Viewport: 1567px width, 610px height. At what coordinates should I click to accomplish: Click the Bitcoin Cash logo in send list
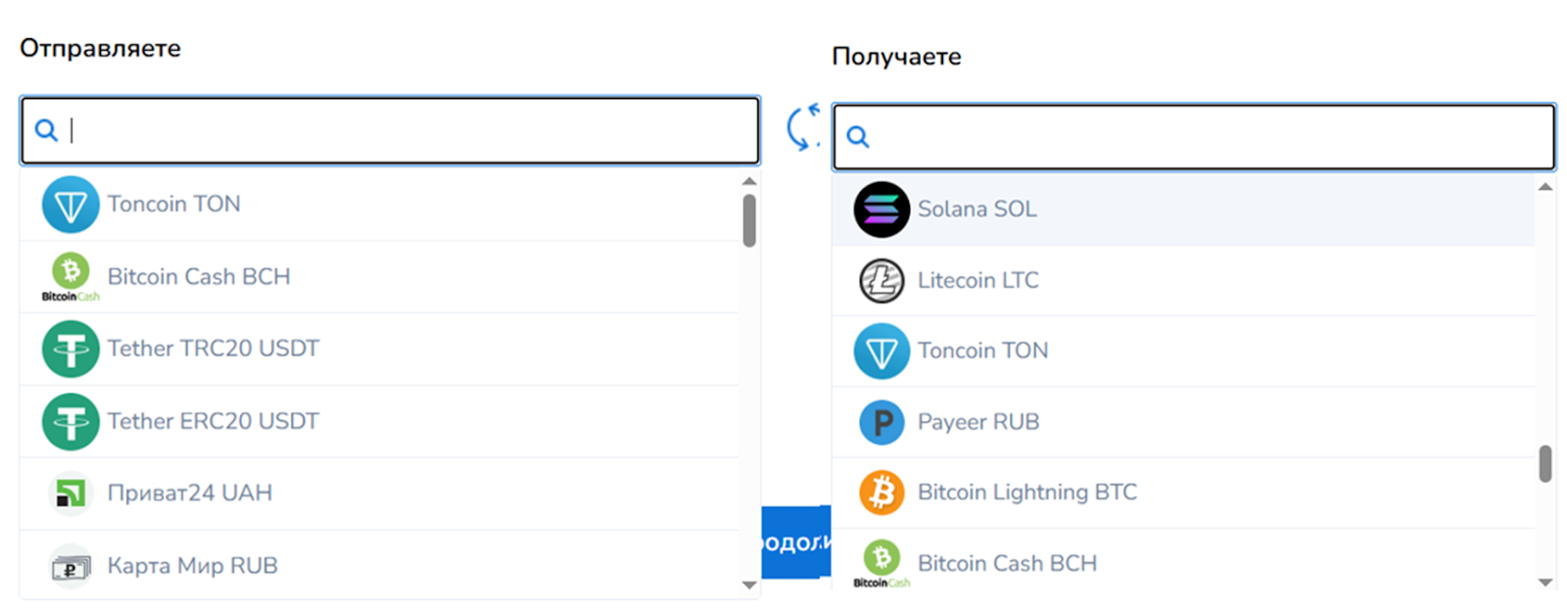tap(71, 277)
